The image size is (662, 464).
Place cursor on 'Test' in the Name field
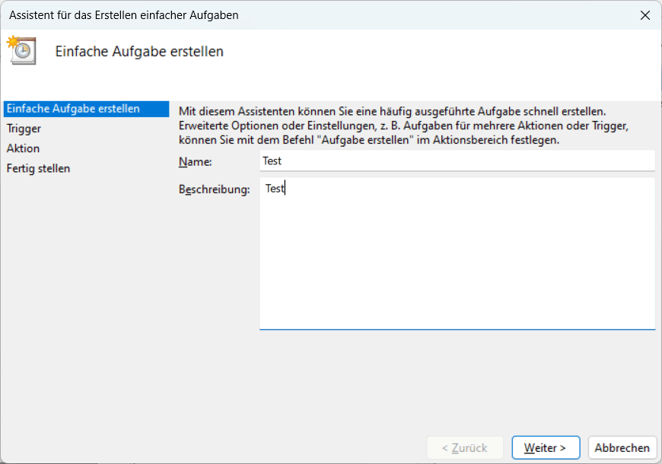[x=272, y=161]
